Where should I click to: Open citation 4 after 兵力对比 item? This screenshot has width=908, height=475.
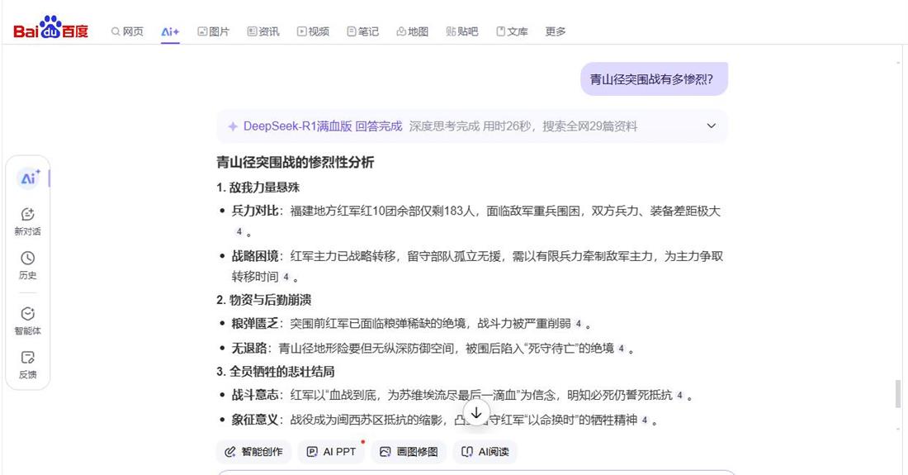pos(239,231)
